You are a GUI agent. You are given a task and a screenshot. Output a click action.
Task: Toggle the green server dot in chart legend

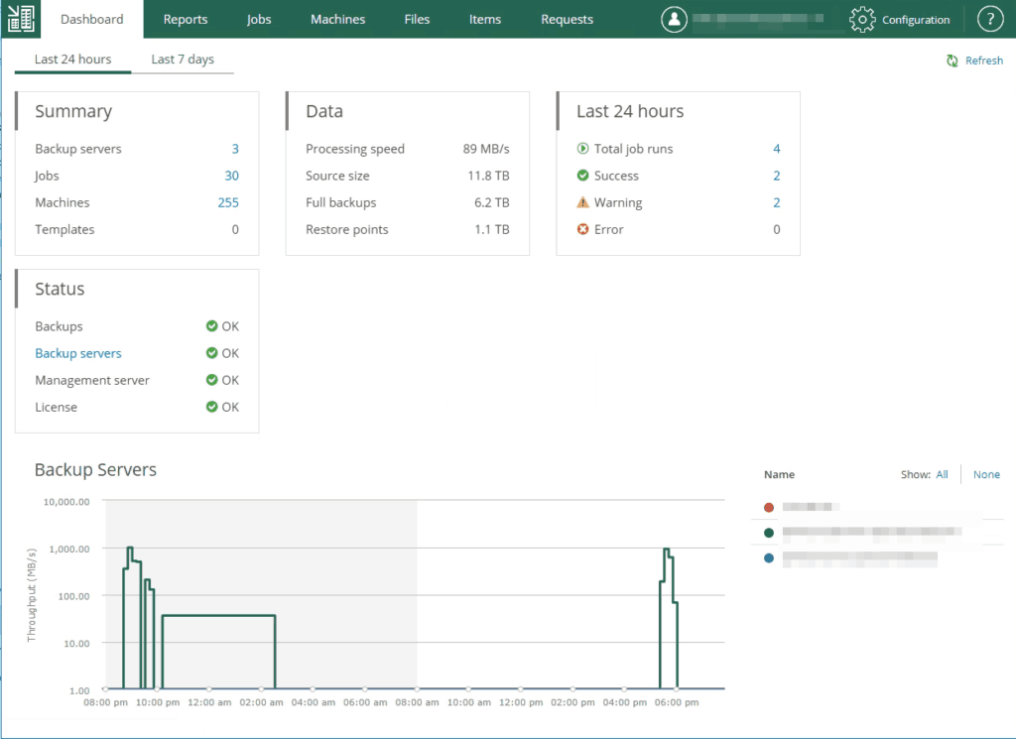pos(769,532)
